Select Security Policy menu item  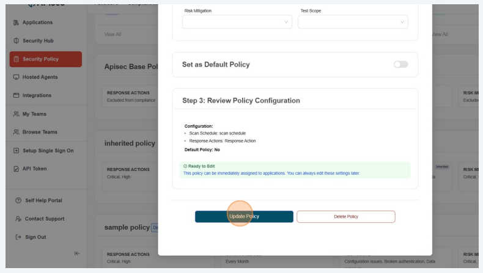46,59
